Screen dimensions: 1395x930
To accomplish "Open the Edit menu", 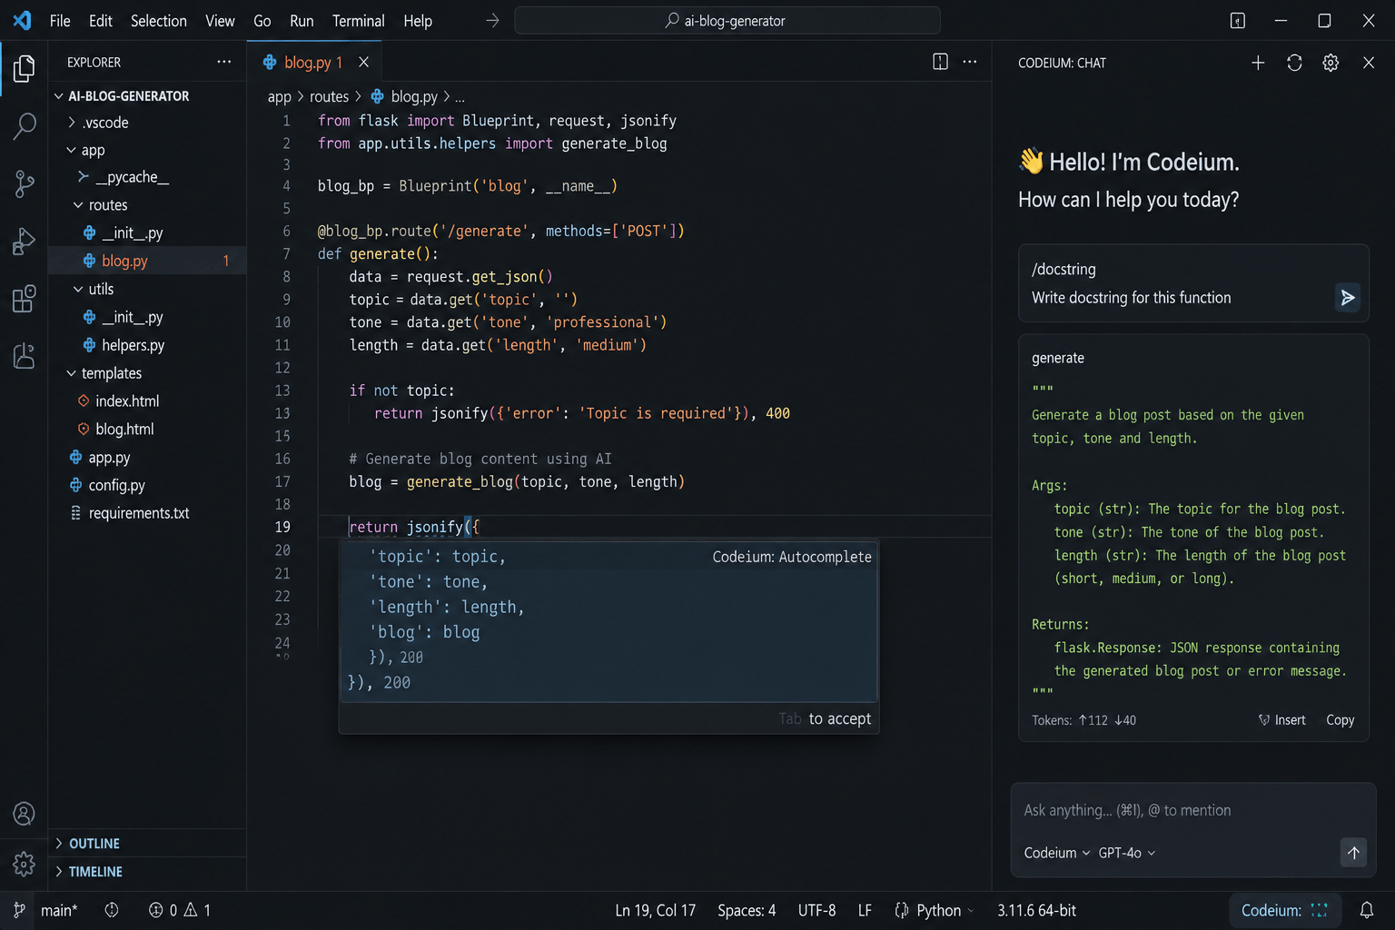I will coord(101,20).
